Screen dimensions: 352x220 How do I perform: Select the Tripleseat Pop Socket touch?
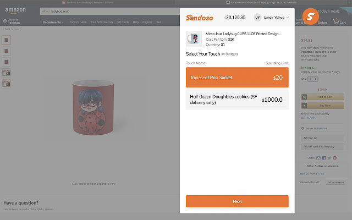pos(237,78)
